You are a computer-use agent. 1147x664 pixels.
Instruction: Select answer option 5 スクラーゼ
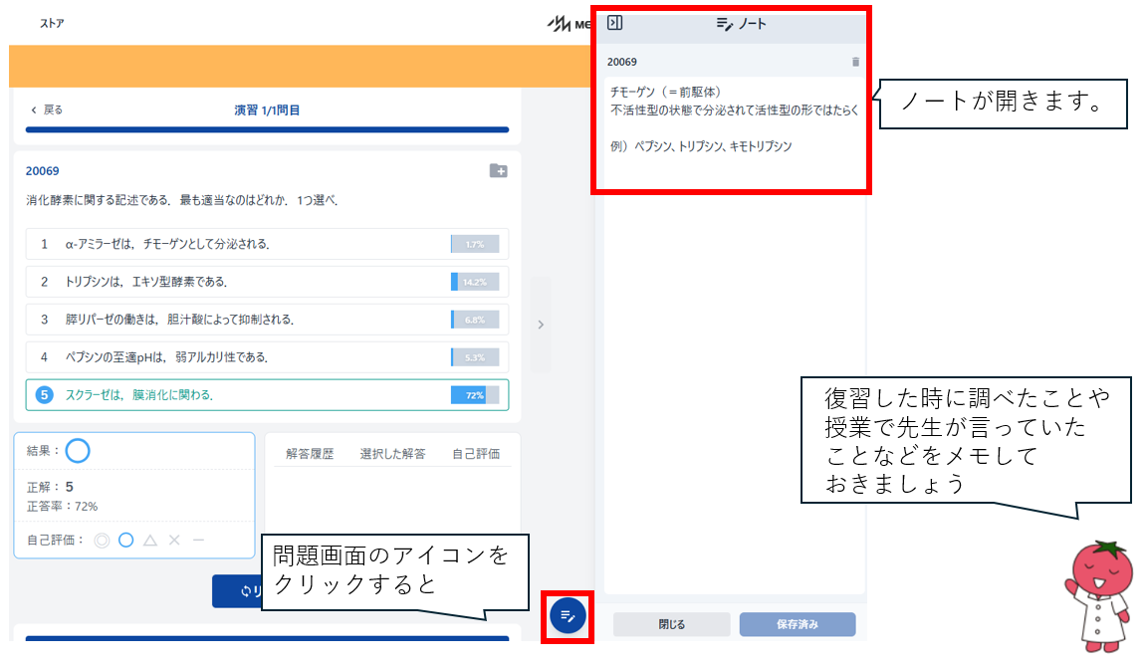coord(267,395)
